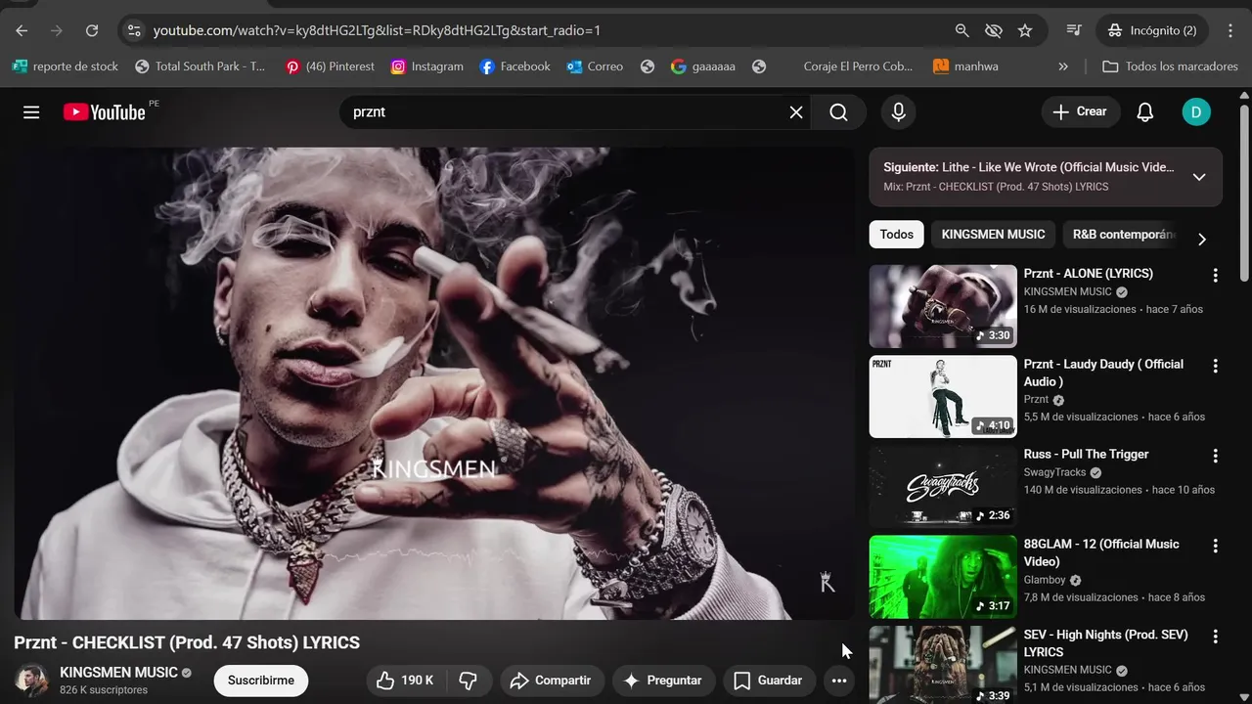Click the third-party cookies eye icon
Image resolution: width=1252 pixels, height=704 pixels.
tap(994, 30)
